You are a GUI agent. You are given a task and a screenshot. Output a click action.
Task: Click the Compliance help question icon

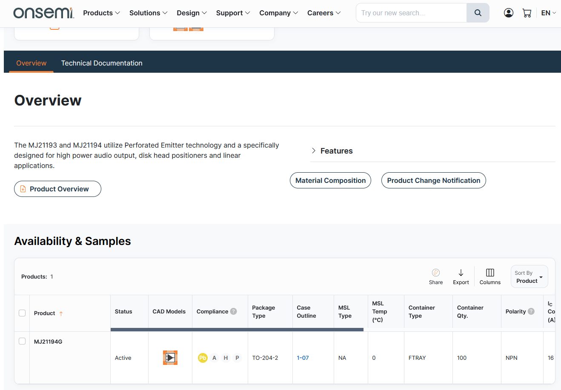click(234, 311)
